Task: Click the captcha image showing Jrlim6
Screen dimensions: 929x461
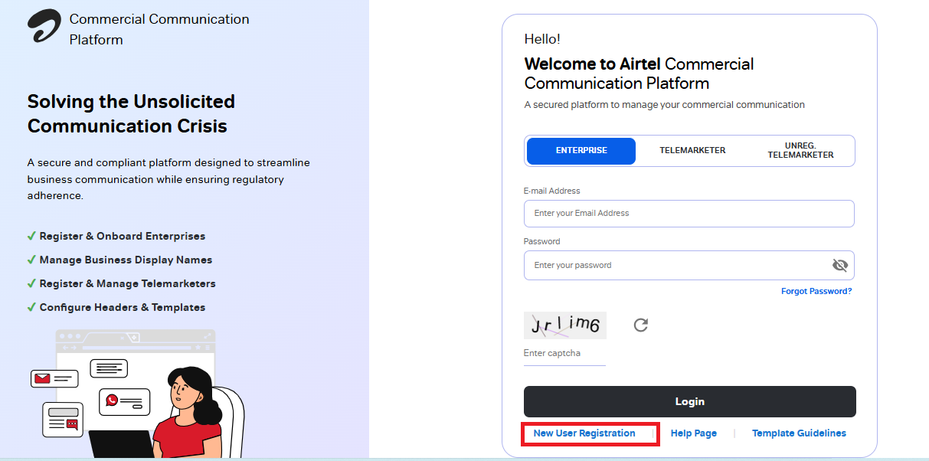Action: [x=564, y=325]
